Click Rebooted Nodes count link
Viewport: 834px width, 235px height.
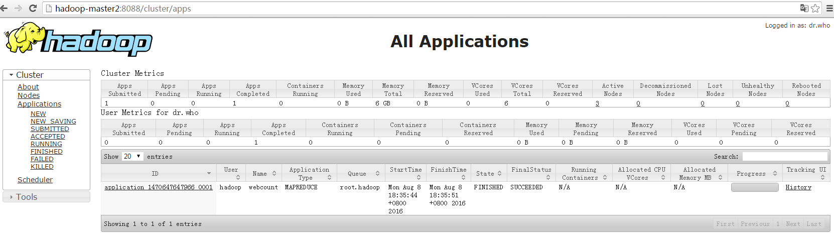pyautogui.click(x=787, y=103)
